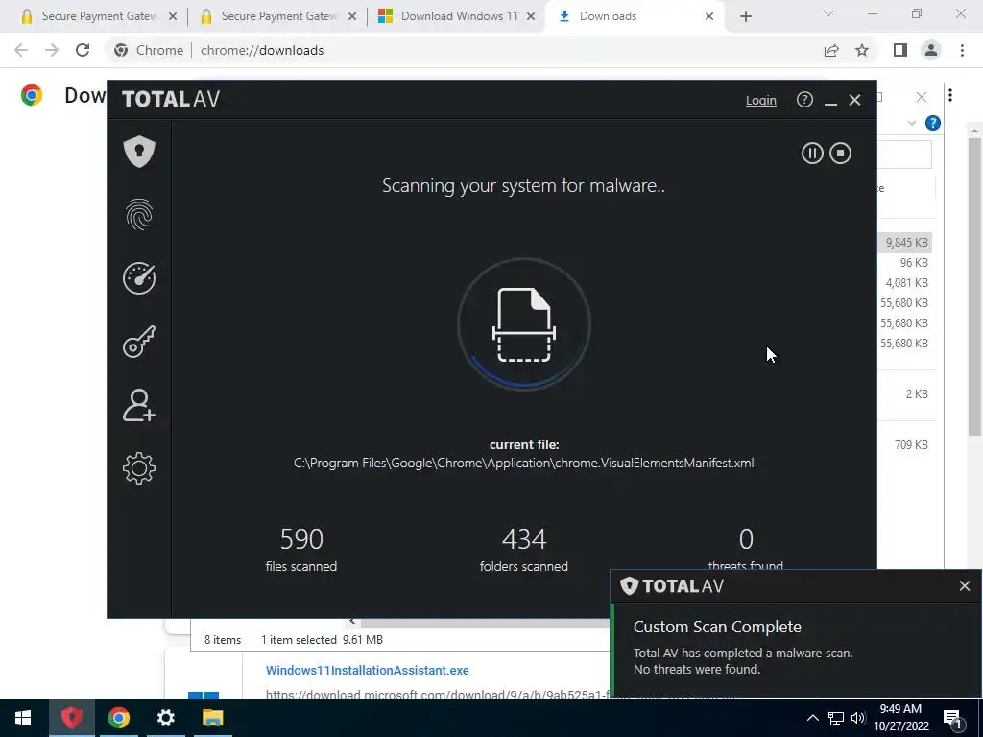This screenshot has width=983, height=737.
Task: Select the Downloads tab in Chrome
Action: click(634, 16)
